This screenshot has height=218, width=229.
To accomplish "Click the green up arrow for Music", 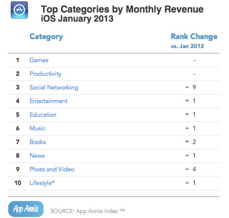I will 187,129.
